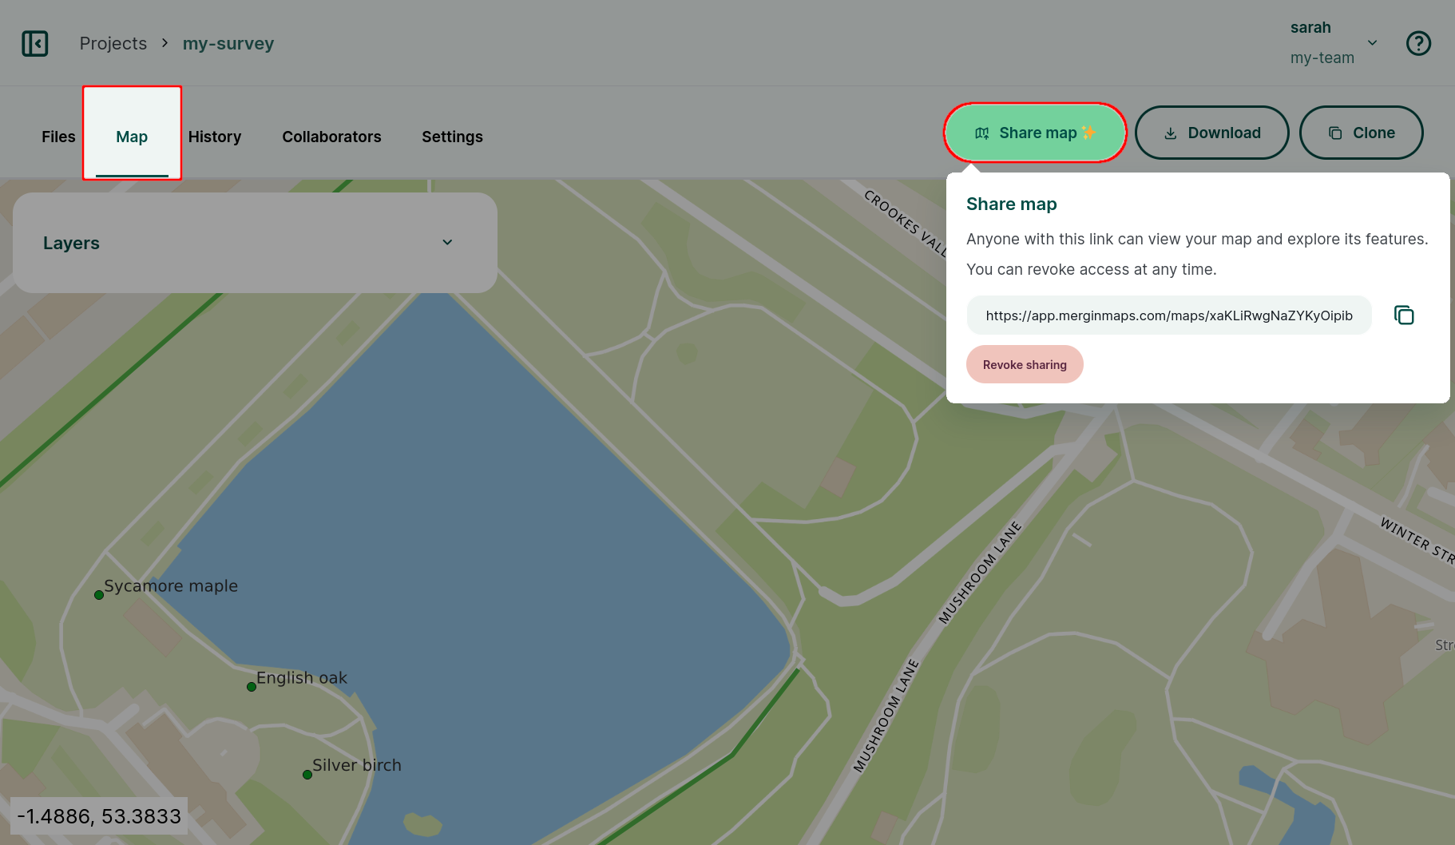This screenshot has width=1455, height=845.
Task: Click the coordinates display on the map
Action: (98, 815)
